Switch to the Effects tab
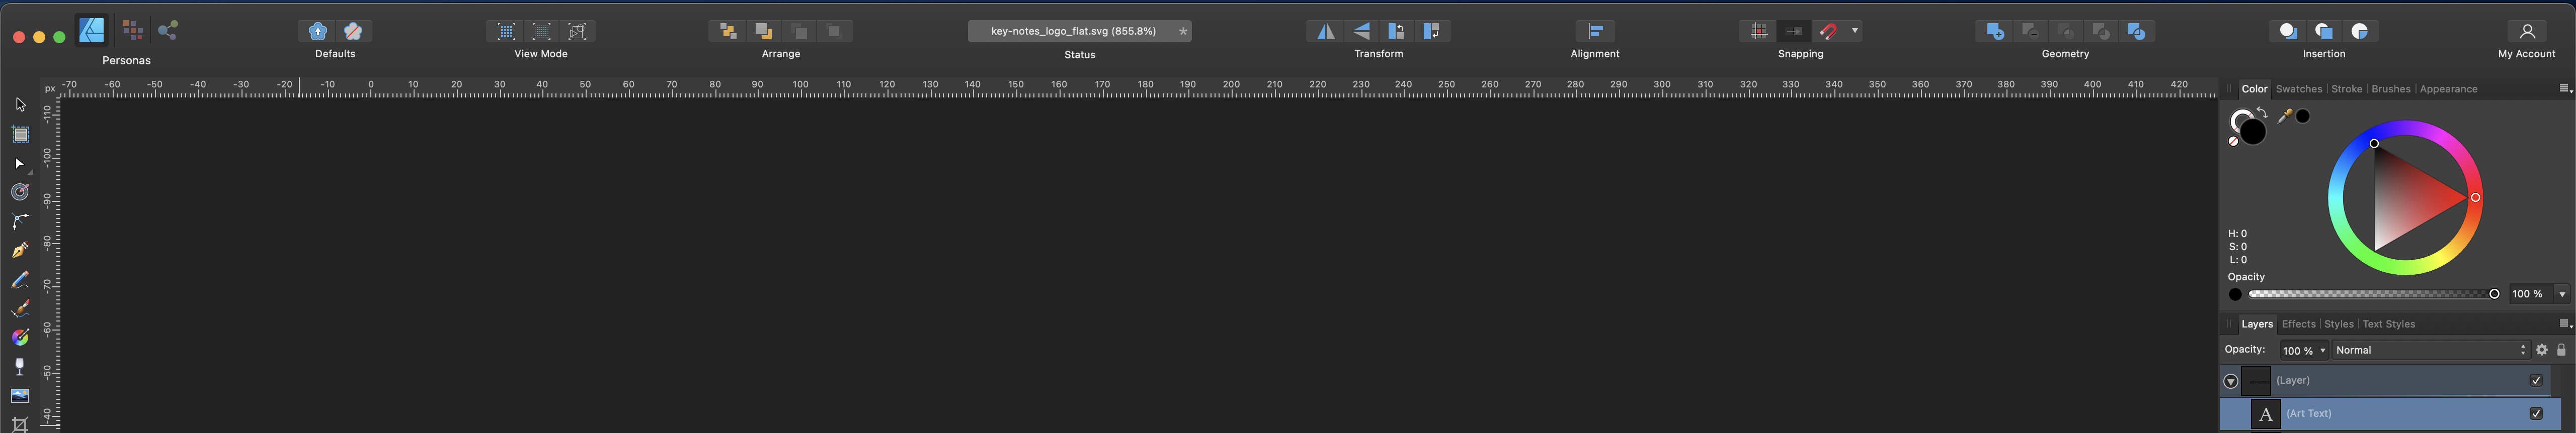 (x=2298, y=324)
